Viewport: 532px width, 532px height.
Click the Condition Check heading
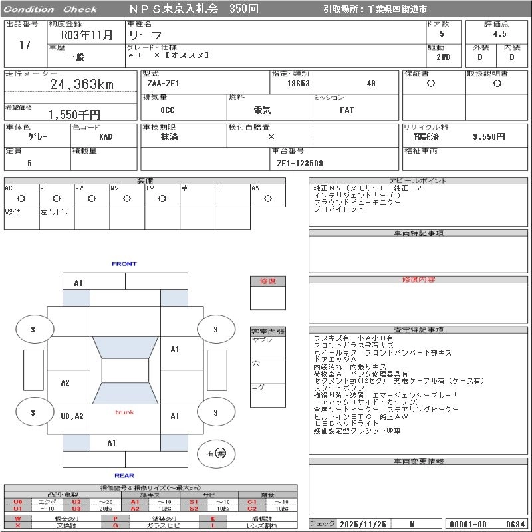[x=51, y=9]
